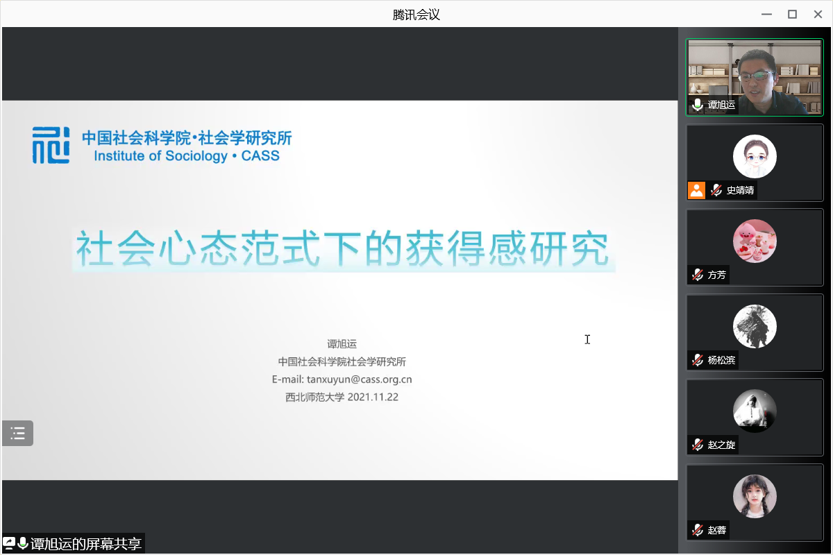
Task: Click the muted mic icon beside 史靖靖
Action: click(716, 190)
